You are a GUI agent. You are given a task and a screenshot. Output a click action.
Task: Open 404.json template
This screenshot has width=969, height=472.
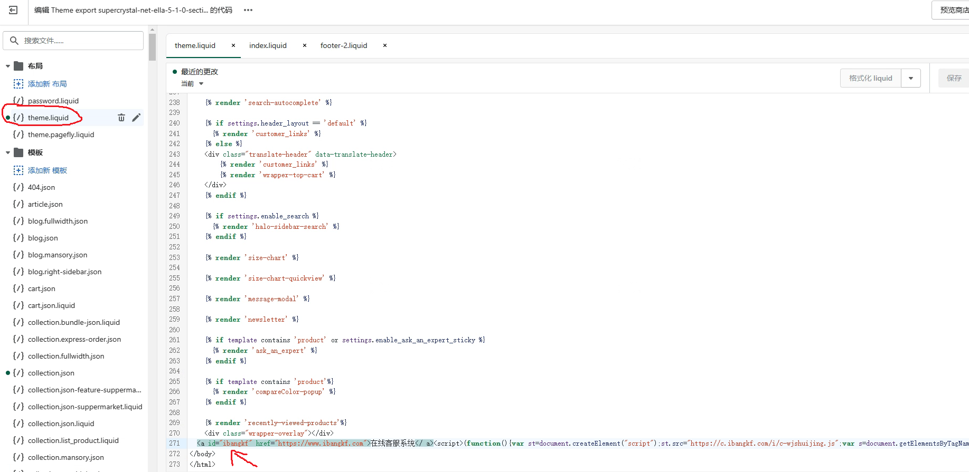[41, 187]
